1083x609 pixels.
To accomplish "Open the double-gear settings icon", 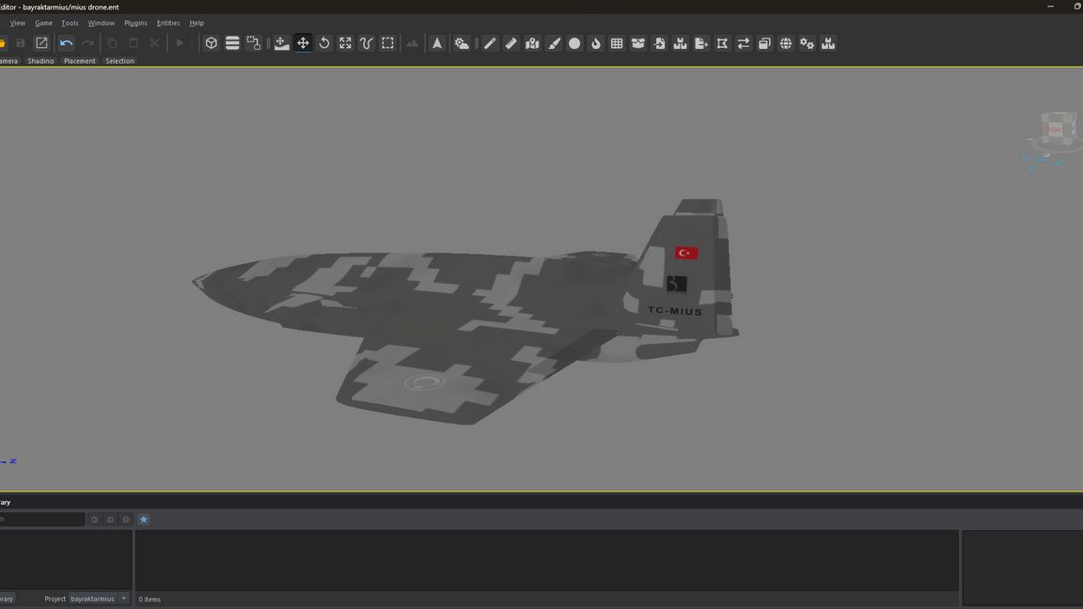I will point(807,43).
